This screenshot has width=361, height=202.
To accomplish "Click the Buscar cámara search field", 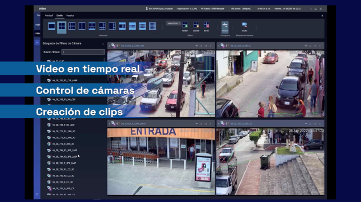I will 83,52.
